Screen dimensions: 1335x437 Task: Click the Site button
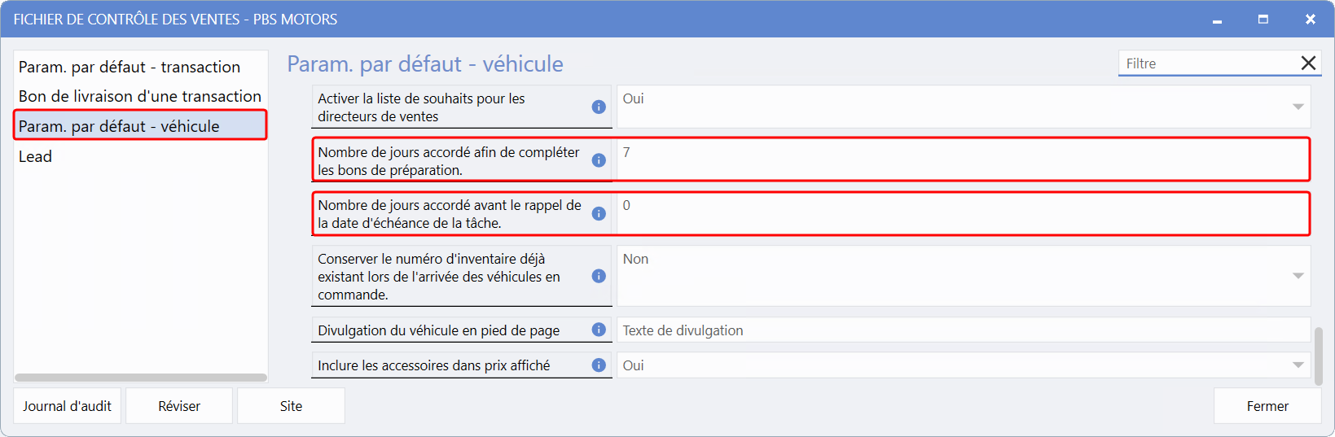pyautogui.click(x=291, y=406)
